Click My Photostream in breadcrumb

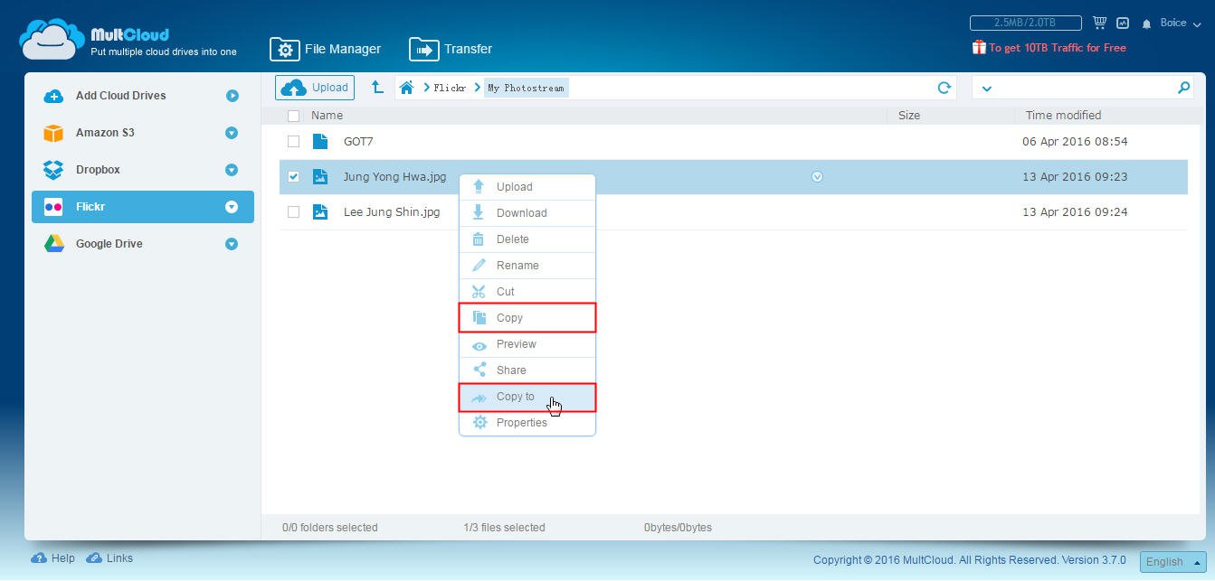click(526, 88)
